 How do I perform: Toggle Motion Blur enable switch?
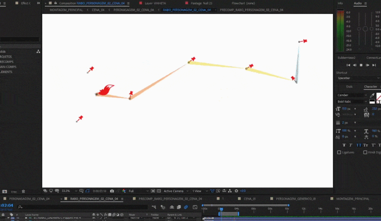click(x=186, y=207)
